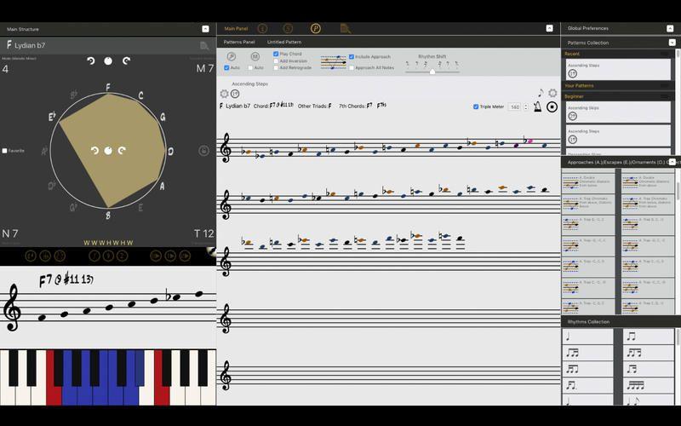Click the magnifier icon above Auto checkbox
This screenshot has width=681, height=426.
tap(232, 56)
